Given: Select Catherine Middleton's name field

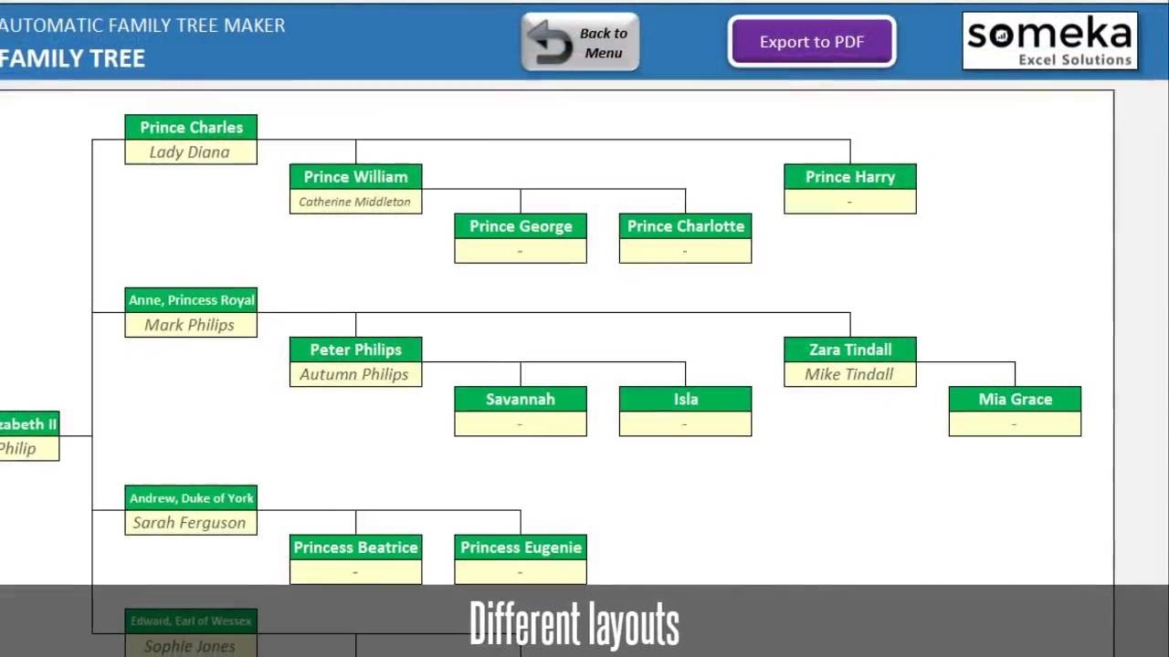Looking at the screenshot, I should (x=355, y=201).
